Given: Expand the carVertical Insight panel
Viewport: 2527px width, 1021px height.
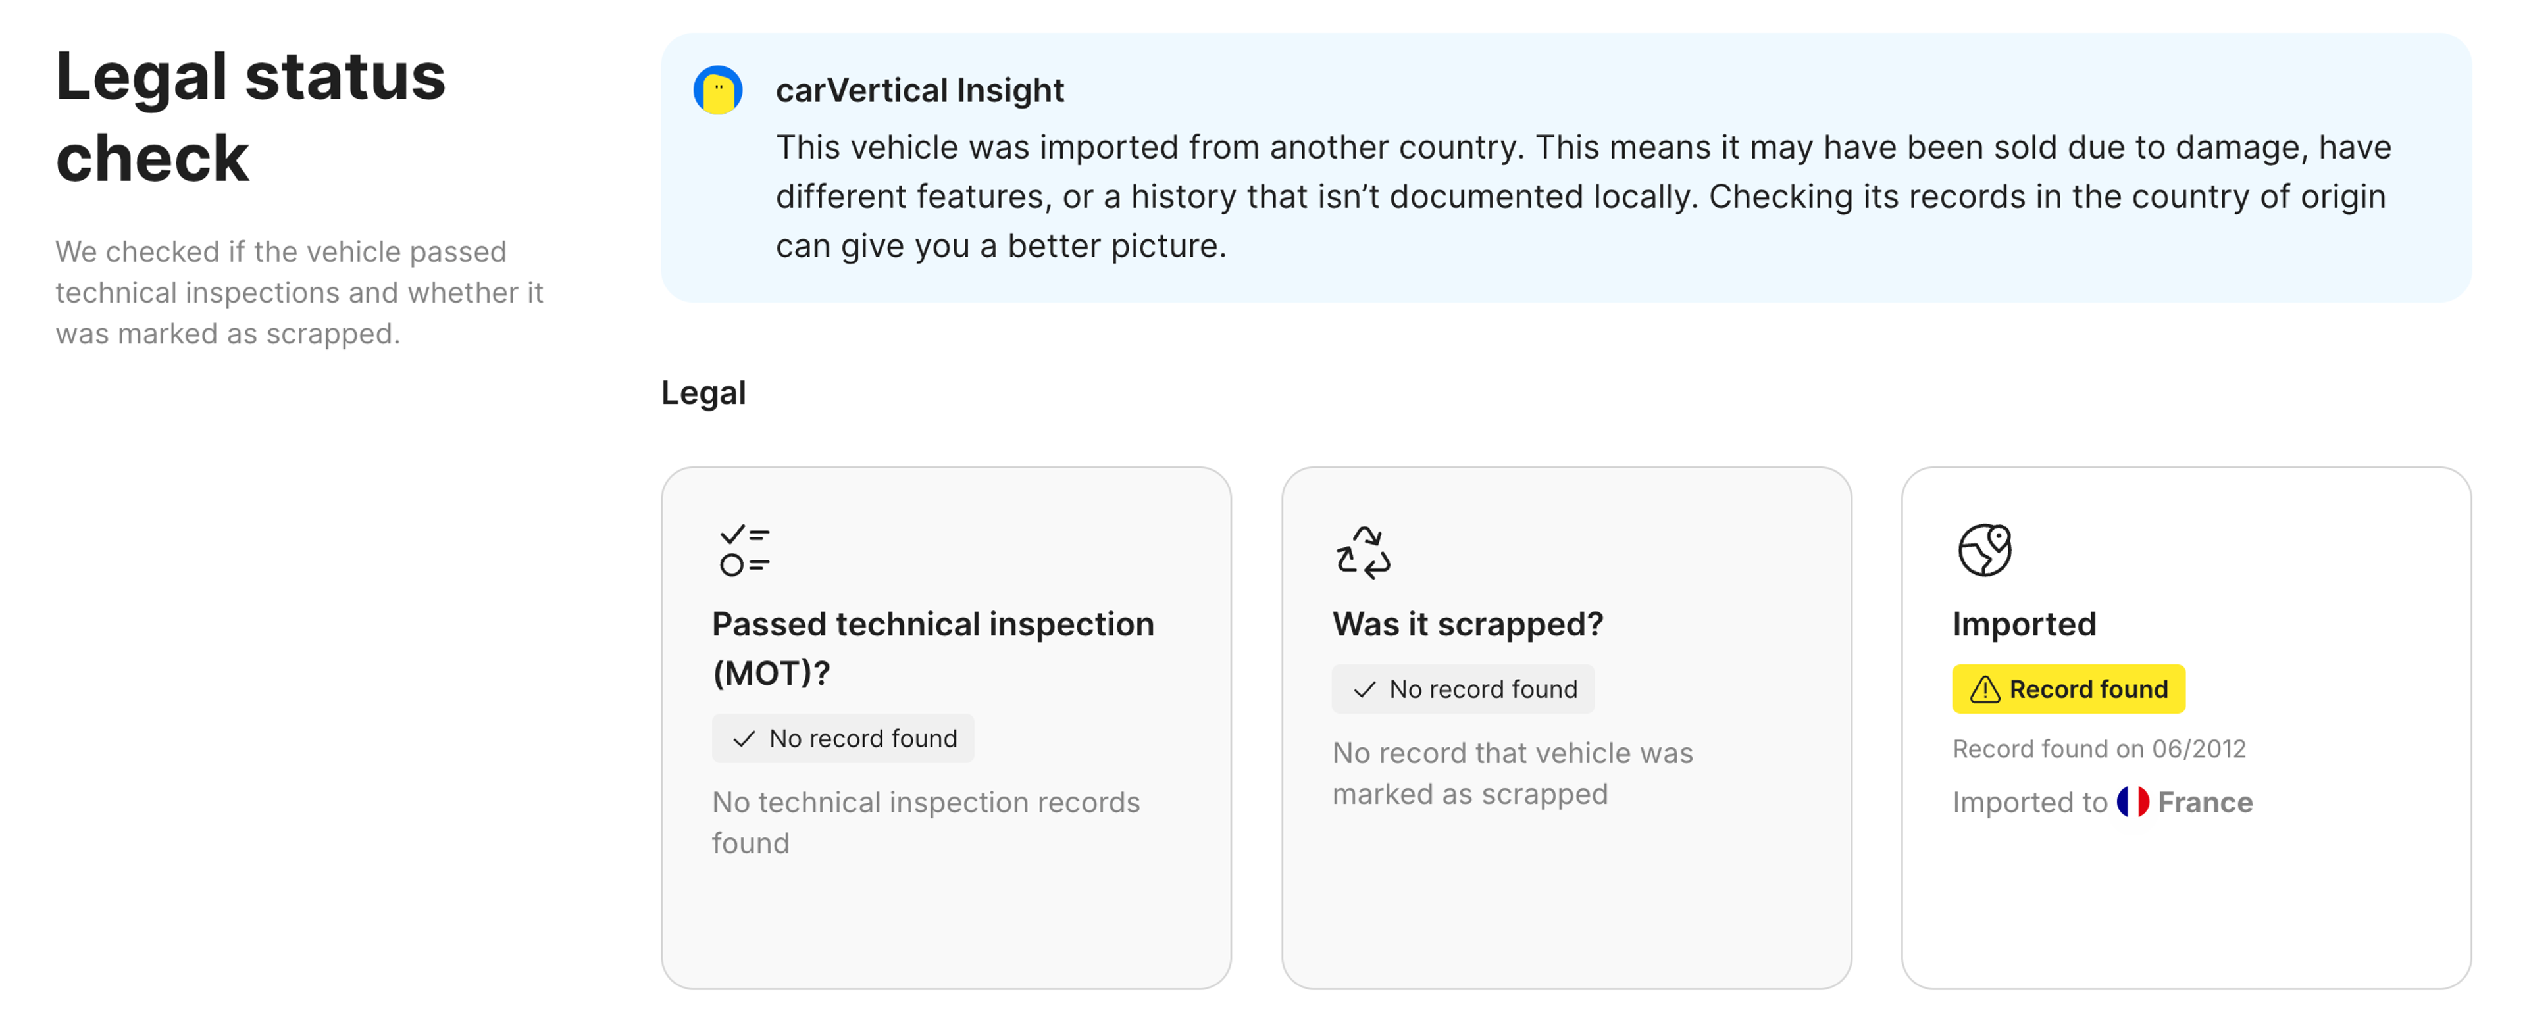Looking at the screenshot, I should click(x=1570, y=166).
